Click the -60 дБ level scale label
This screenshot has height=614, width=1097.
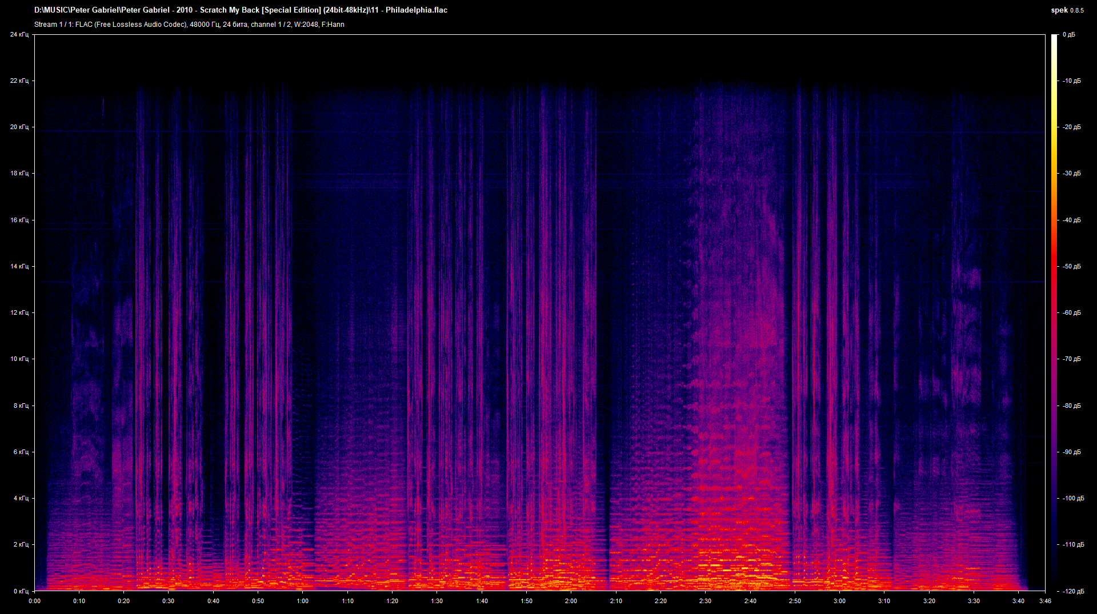pyautogui.click(x=1072, y=313)
